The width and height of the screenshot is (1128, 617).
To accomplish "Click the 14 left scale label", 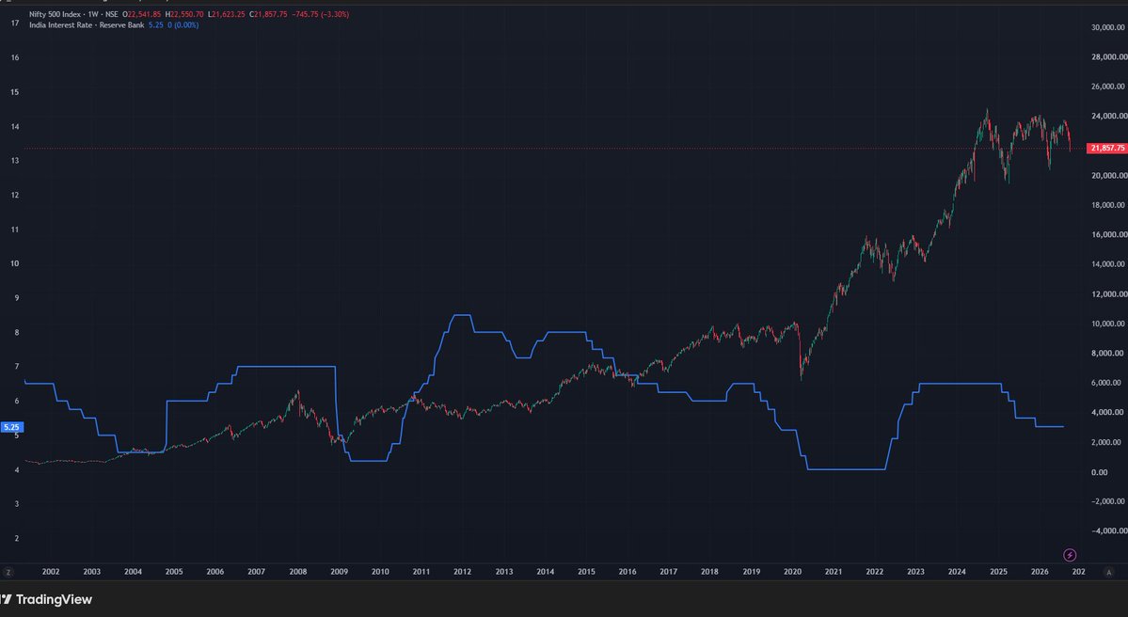I will pyautogui.click(x=15, y=127).
